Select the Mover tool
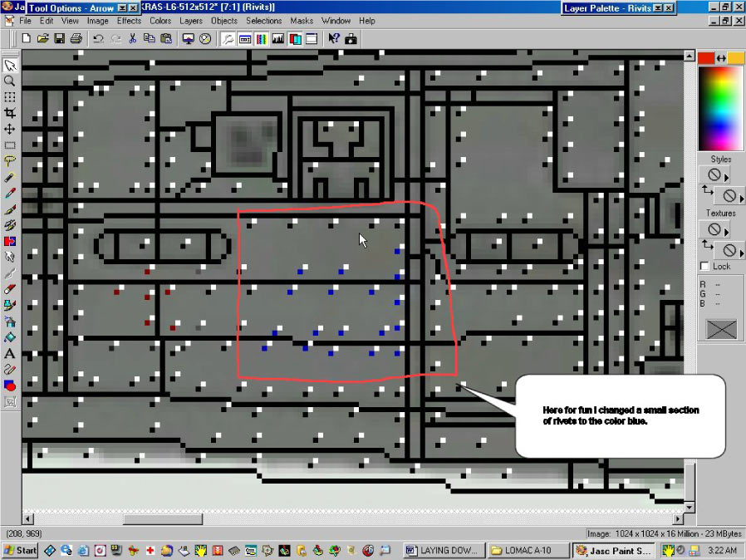The height and width of the screenshot is (560, 746). pyautogui.click(x=10, y=130)
